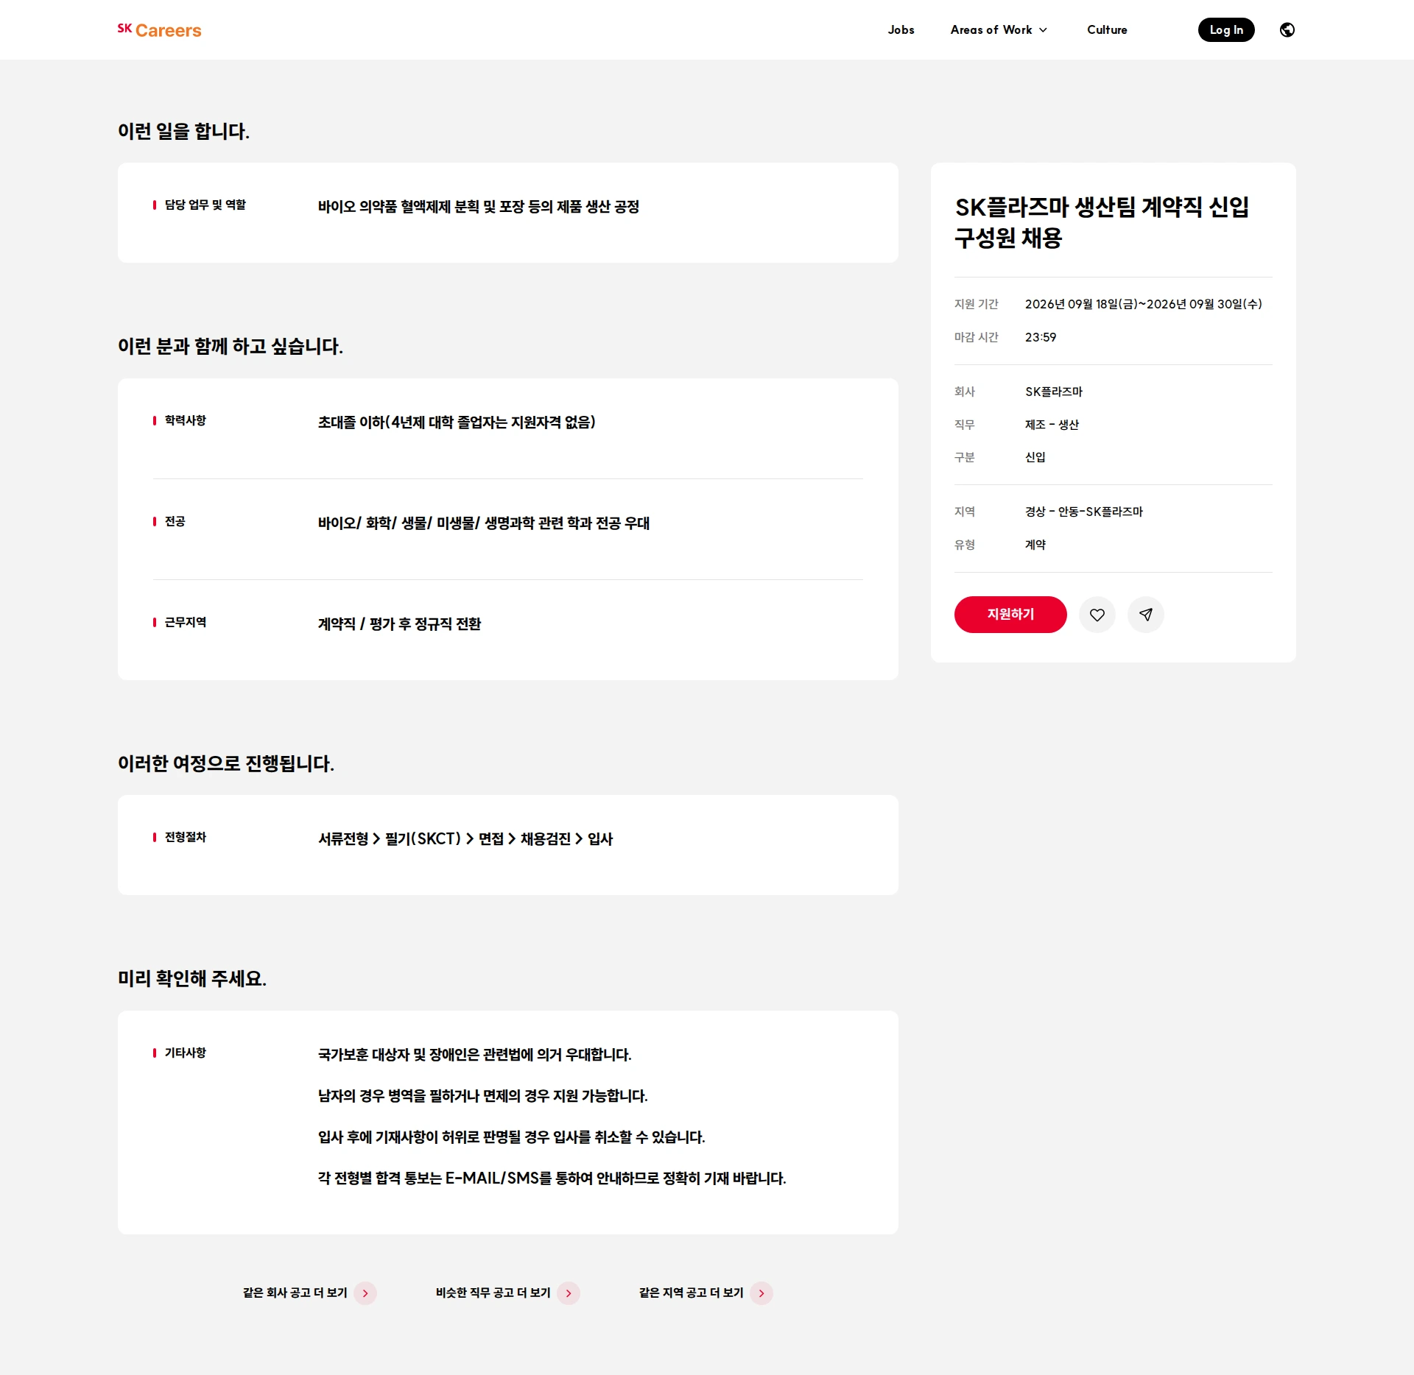Viewport: 1414px width, 1375px height.
Task: Select the 전공 label
Action: [175, 521]
